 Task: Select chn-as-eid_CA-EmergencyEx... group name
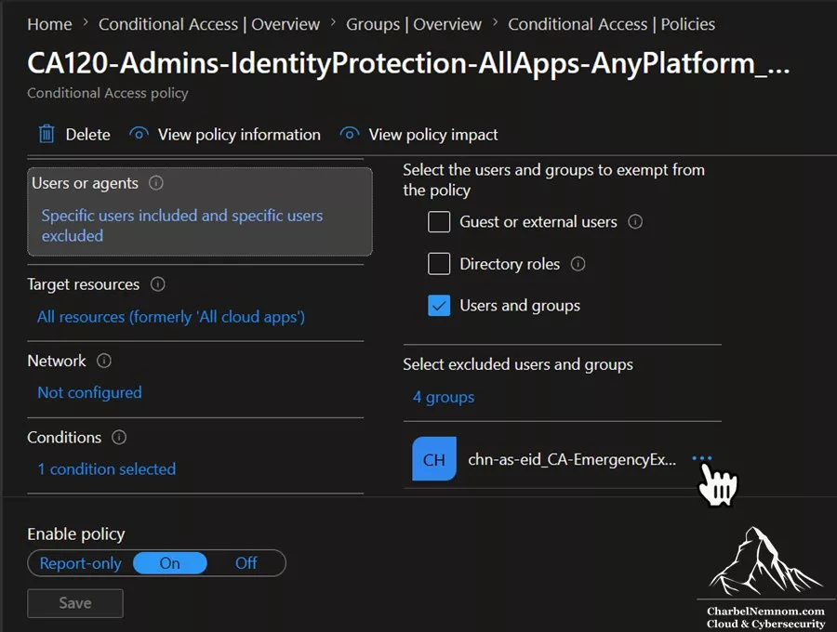pos(572,459)
